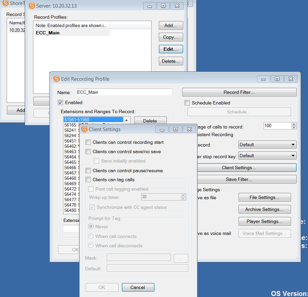The height and width of the screenshot is (297, 308).
Task: Click Add in the Server Record Profiles
Action: tap(171, 25)
